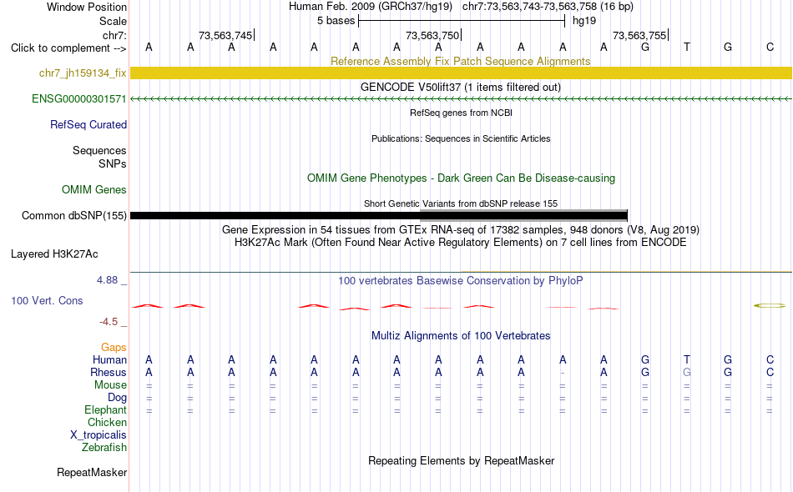Select the Human species row label
The image size is (793, 492).
(x=109, y=360)
